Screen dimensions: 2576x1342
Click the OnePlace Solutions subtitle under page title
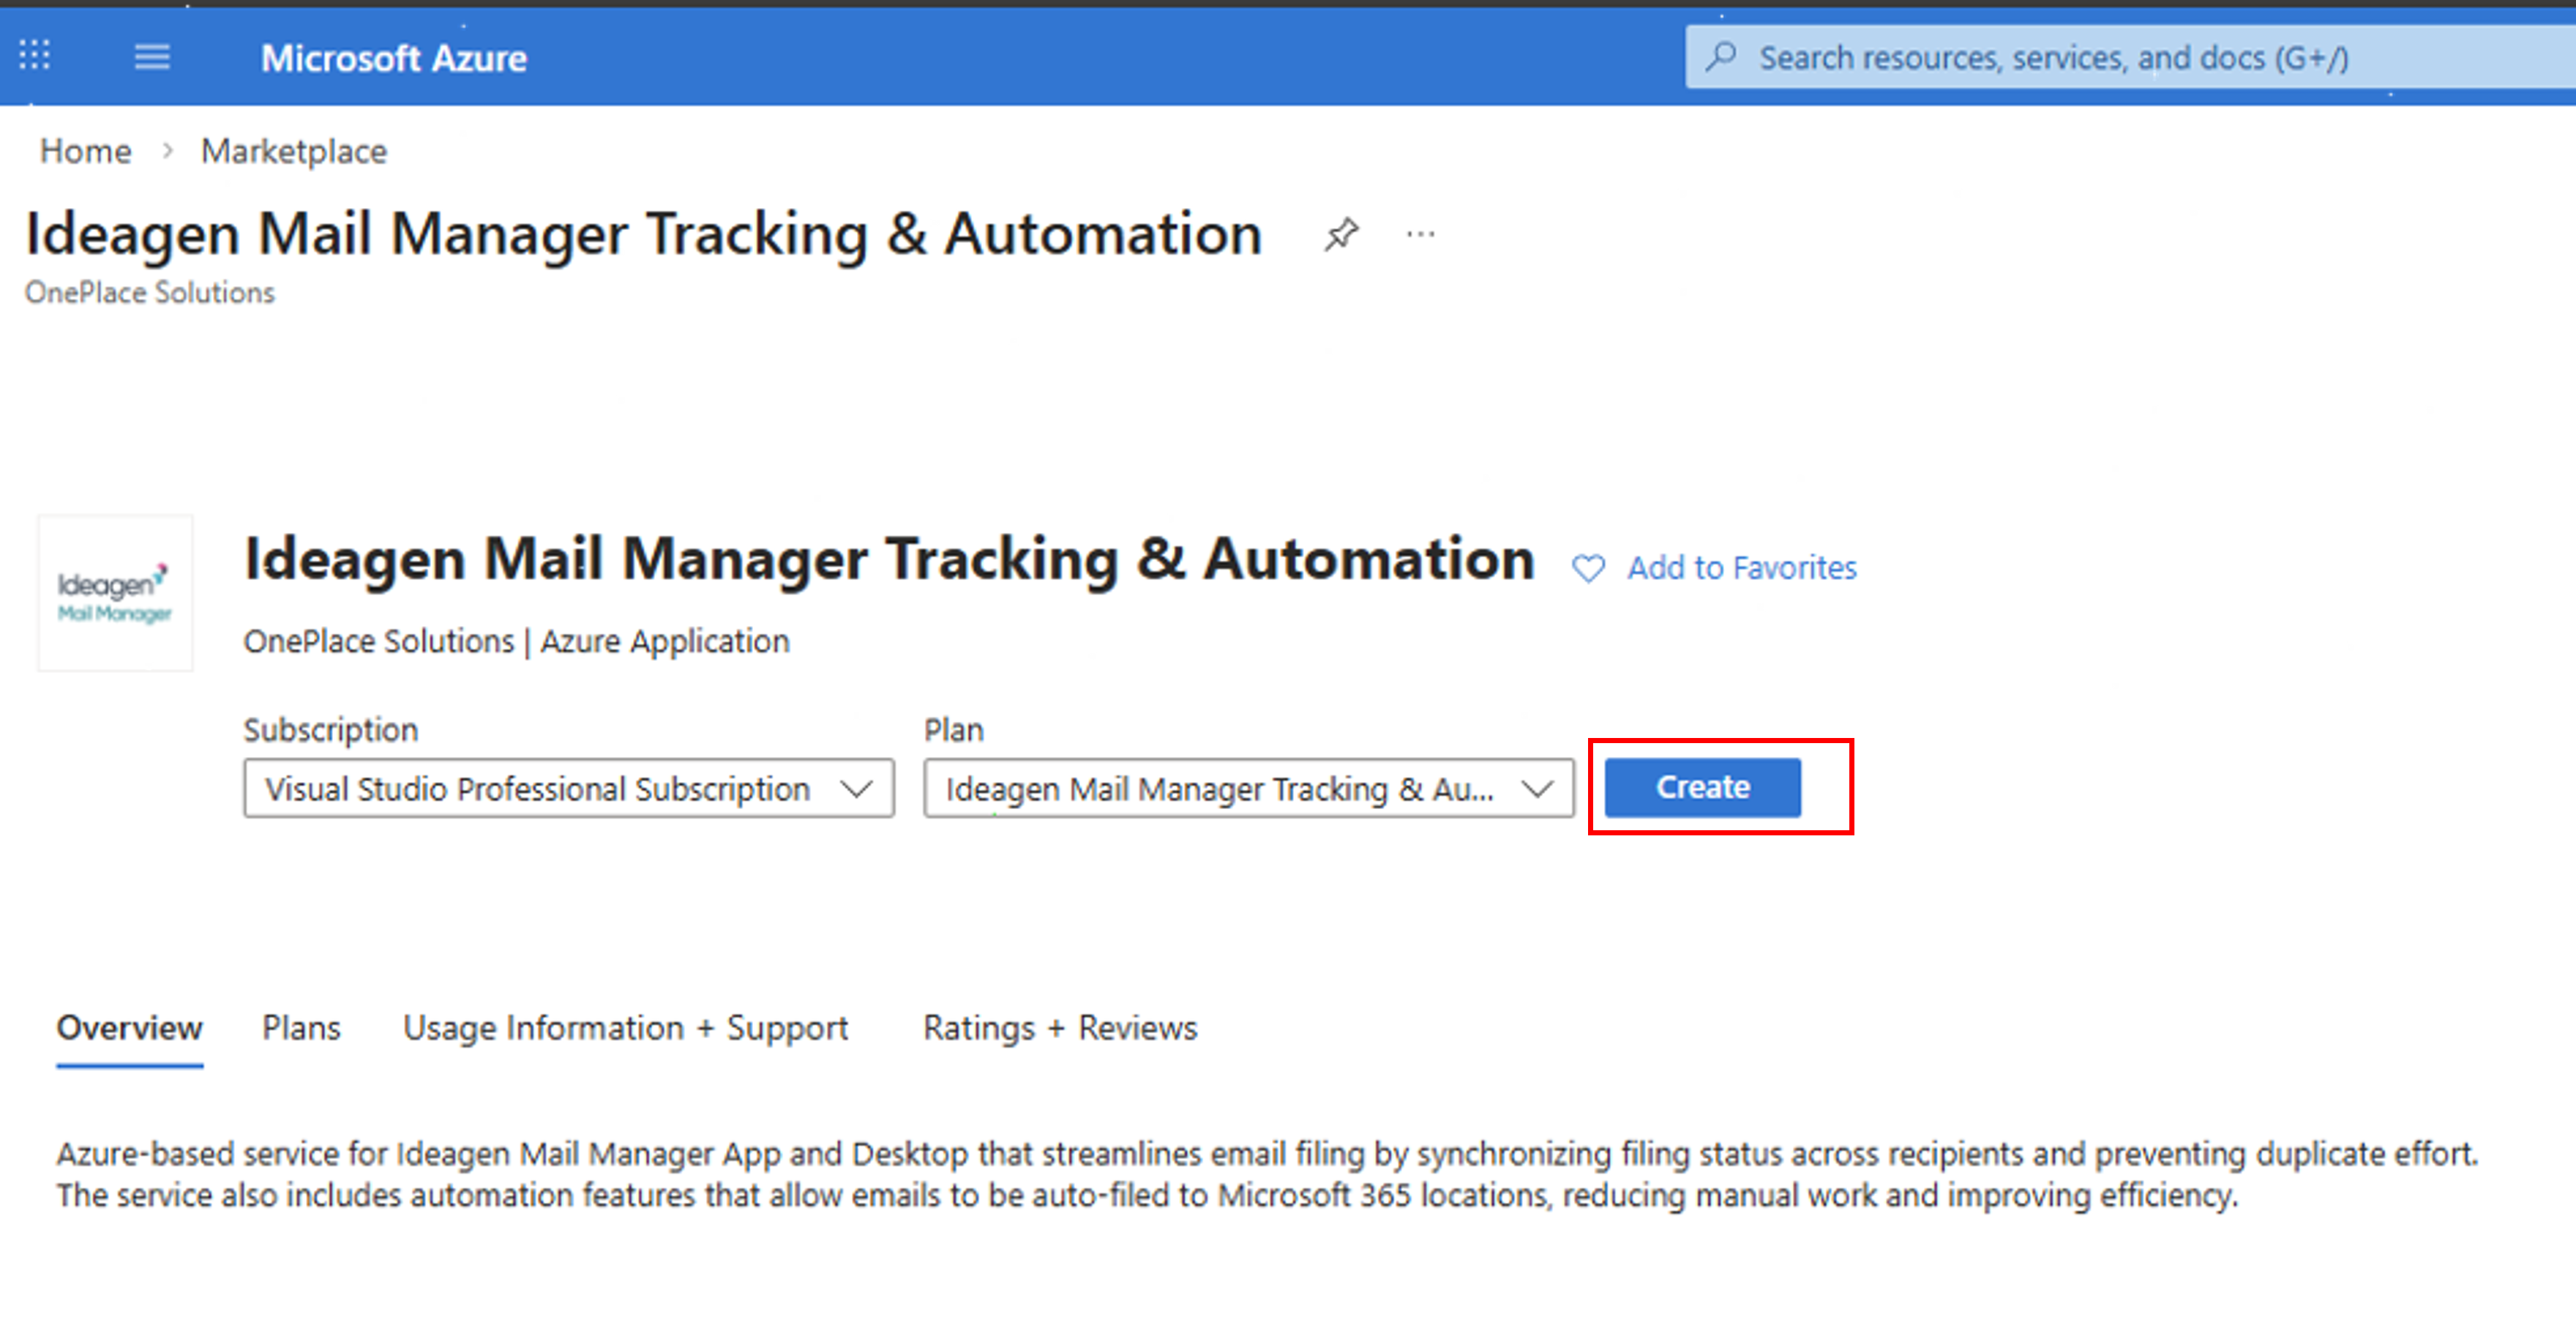pyautogui.click(x=150, y=292)
